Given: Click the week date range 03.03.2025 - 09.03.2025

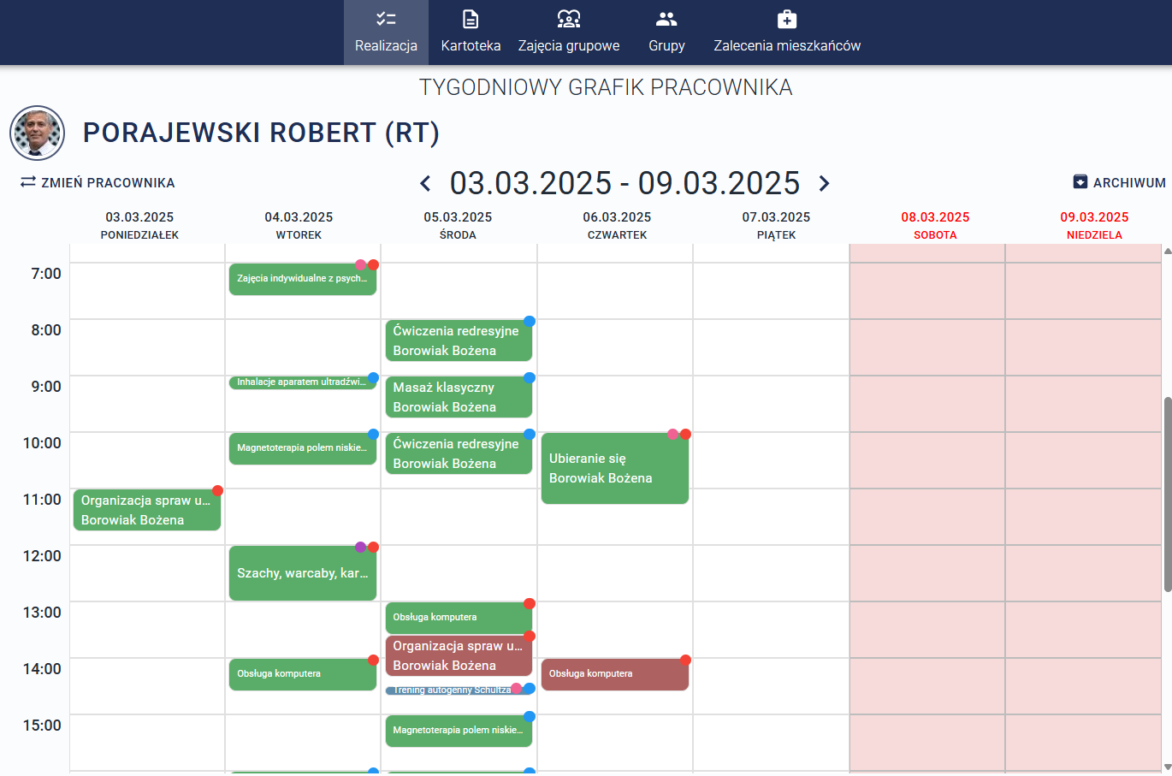Looking at the screenshot, I should [x=624, y=184].
